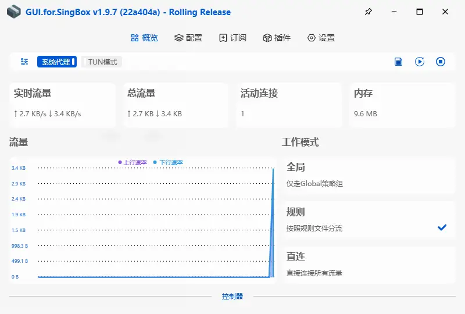Toggle the 系统代理 system proxy switch
465x314 pixels.
(x=56, y=62)
